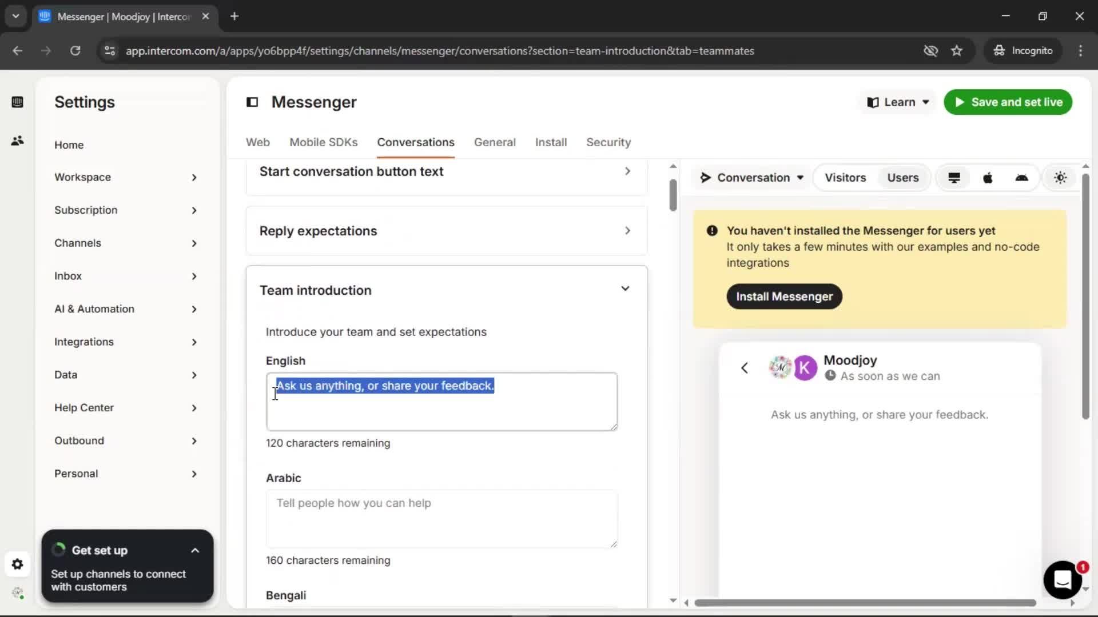Toggle light theme sun icon
The width and height of the screenshot is (1098, 617).
[x=1060, y=178]
